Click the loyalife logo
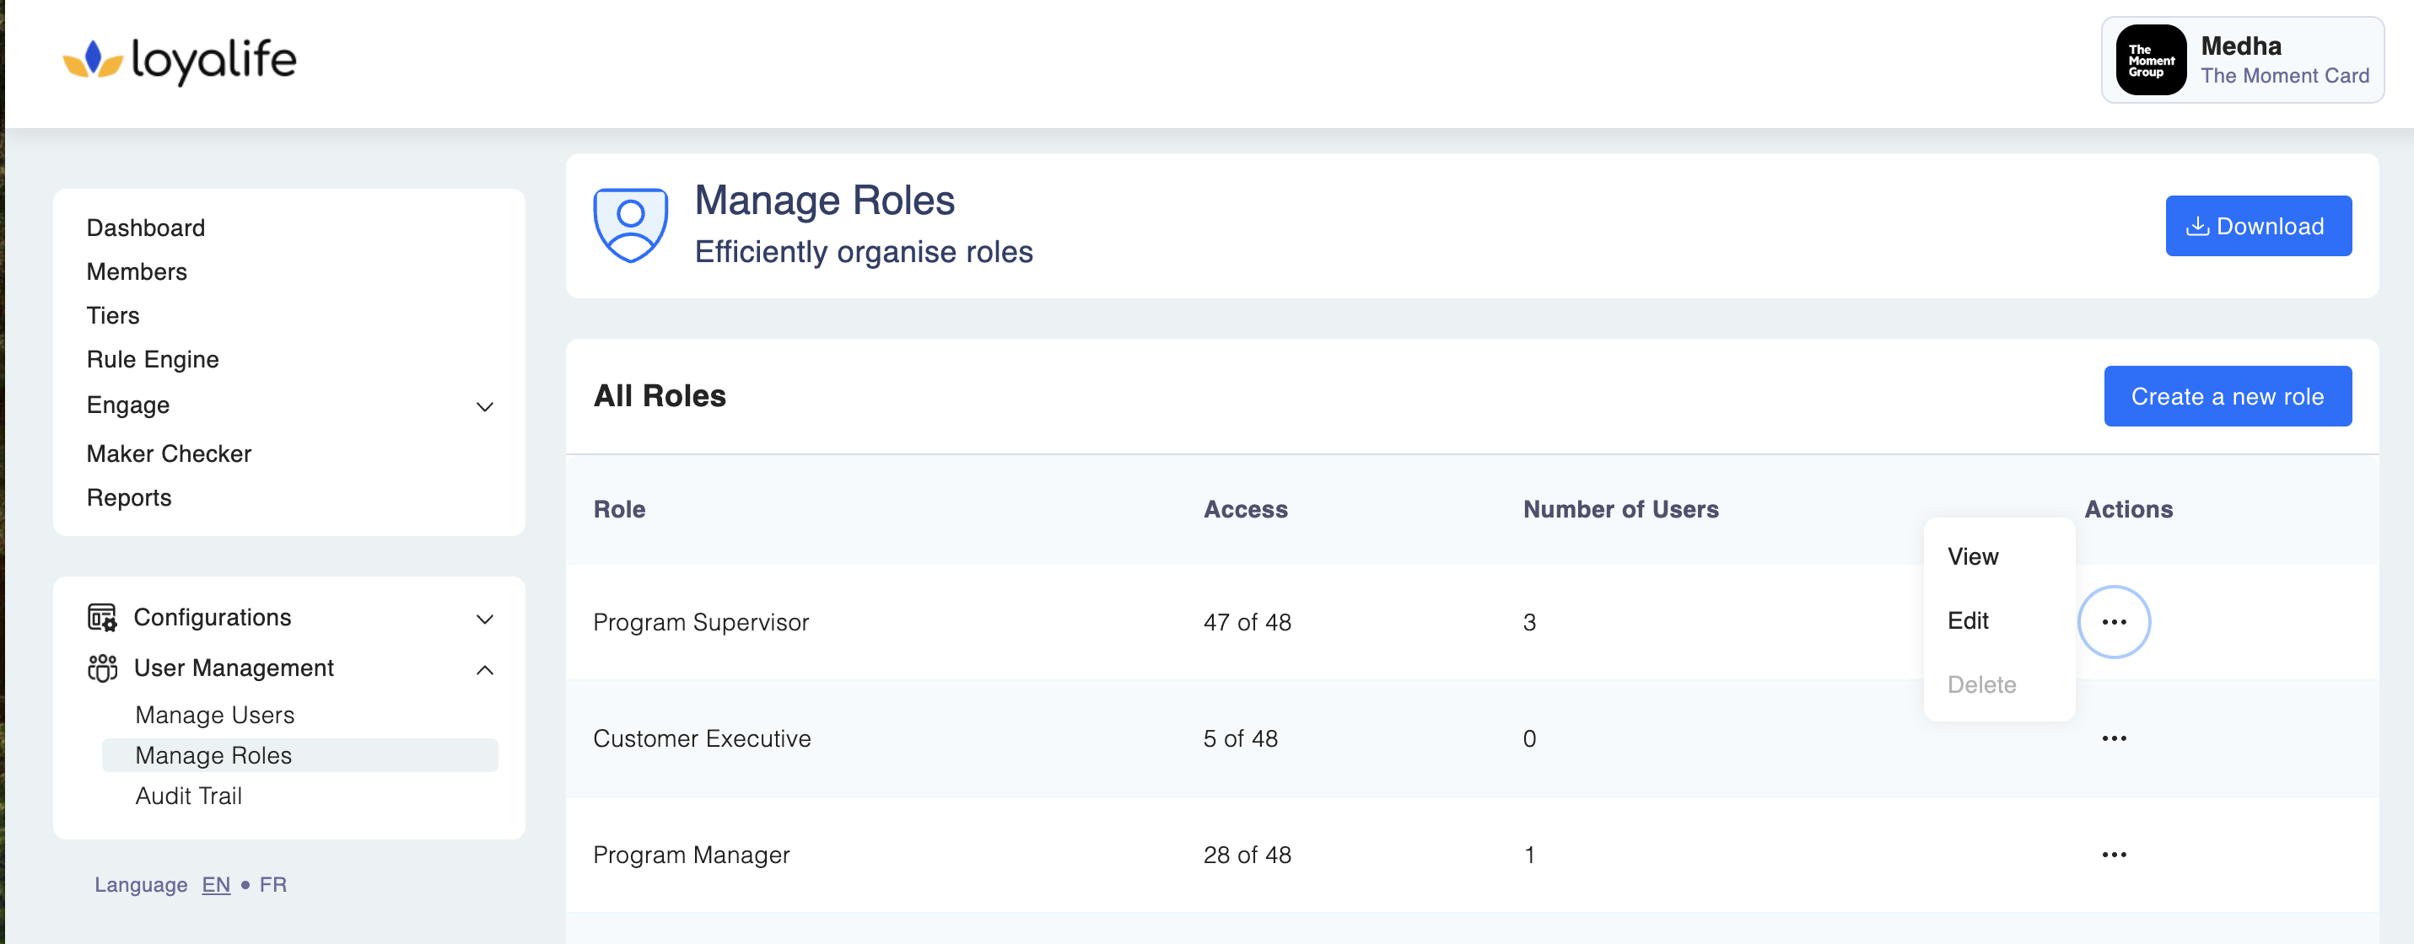Viewport: 2414px width, 944px height. (x=179, y=61)
